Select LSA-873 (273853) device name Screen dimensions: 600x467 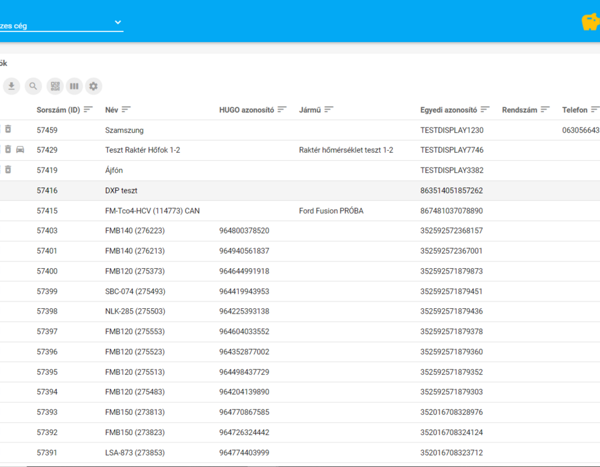click(x=135, y=453)
